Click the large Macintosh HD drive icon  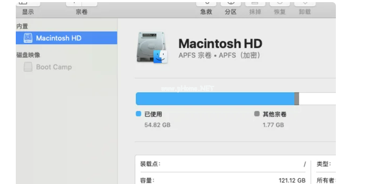pyautogui.click(x=152, y=48)
